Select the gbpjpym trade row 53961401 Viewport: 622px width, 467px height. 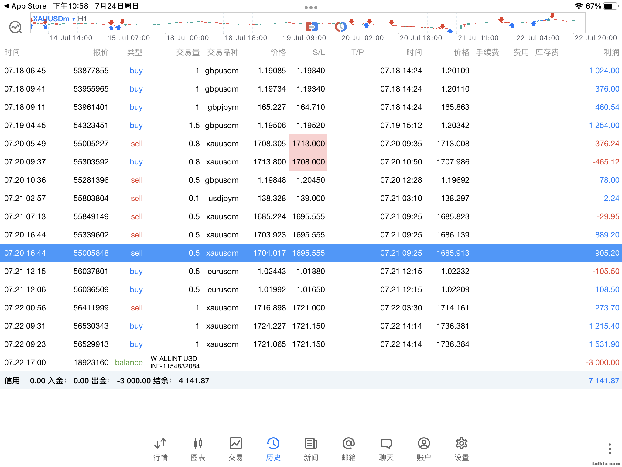point(311,107)
